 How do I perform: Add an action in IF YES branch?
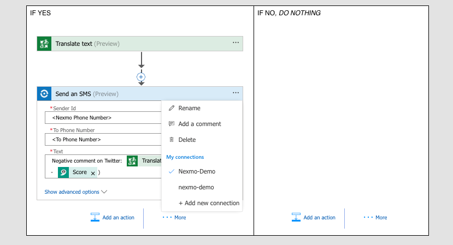point(113,217)
